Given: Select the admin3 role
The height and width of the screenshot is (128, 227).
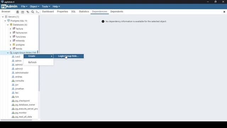Looking at the screenshot, I should coord(19,69).
